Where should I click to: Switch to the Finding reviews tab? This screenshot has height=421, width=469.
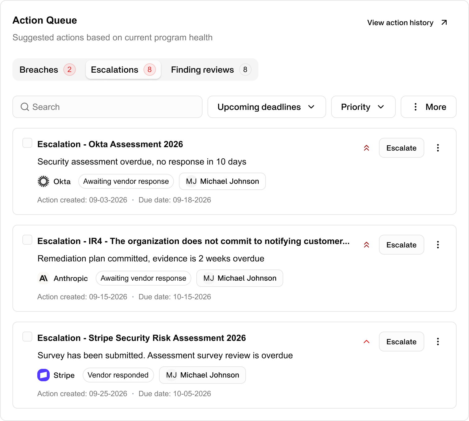211,70
